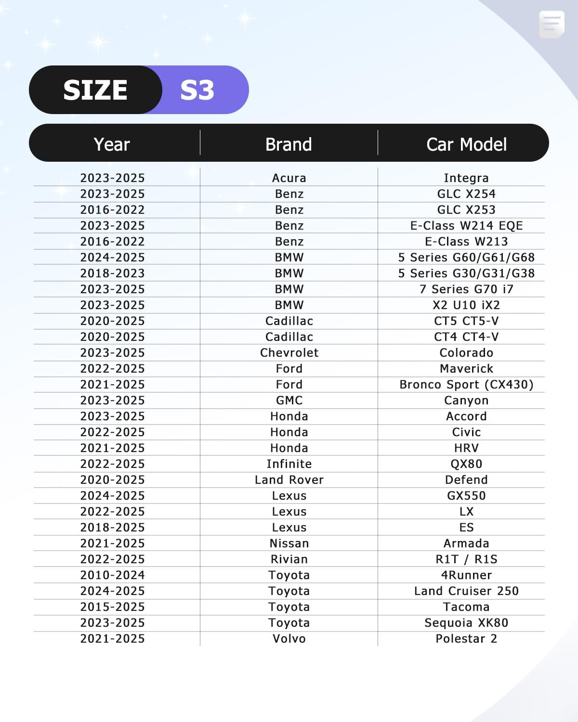Viewport: 578px width, 722px height.
Task: Click the GX550 model entry
Action: tap(466, 496)
